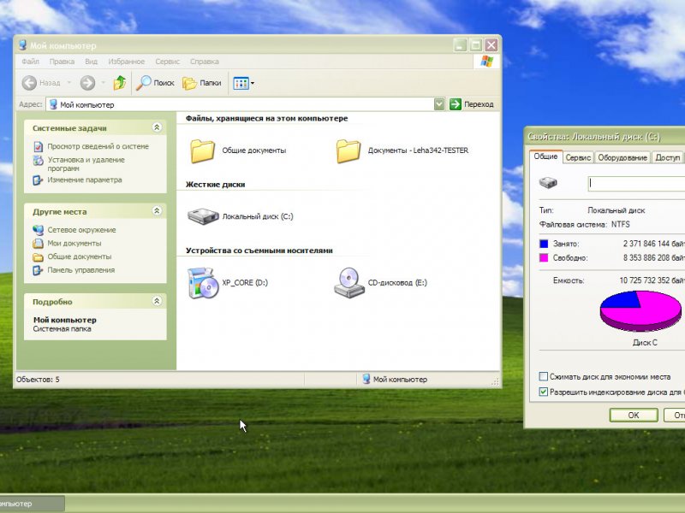Select the XP_CORE (D:) disc icon
The width and height of the screenshot is (685, 513).
coord(203,283)
